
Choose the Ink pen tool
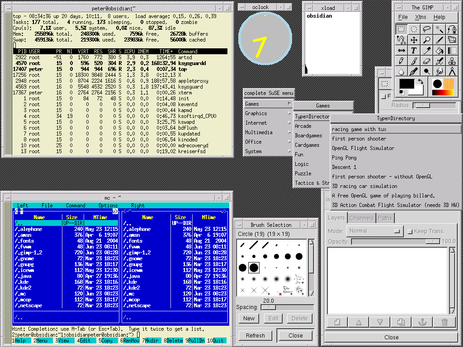pyautogui.click(x=414, y=71)
